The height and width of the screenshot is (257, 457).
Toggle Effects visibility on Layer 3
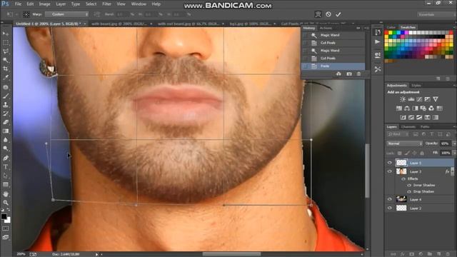click(403, 179)
